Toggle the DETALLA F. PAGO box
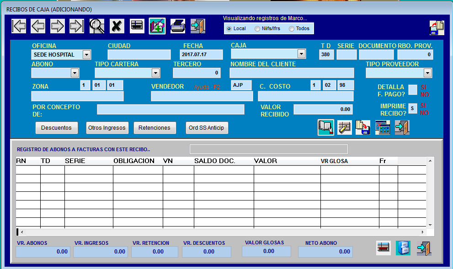 [413, 90]
